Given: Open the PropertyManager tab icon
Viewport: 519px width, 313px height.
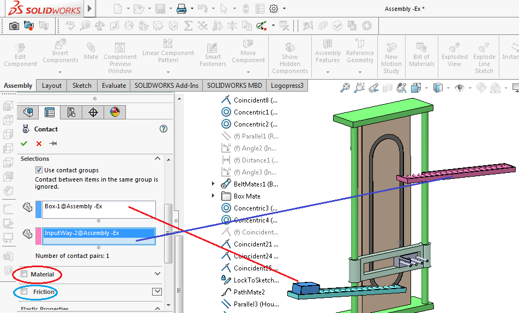Looking at the screenshot, I should 50,112.
